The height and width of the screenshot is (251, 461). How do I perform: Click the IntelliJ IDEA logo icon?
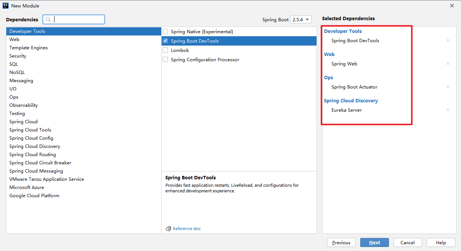(6, 6)
